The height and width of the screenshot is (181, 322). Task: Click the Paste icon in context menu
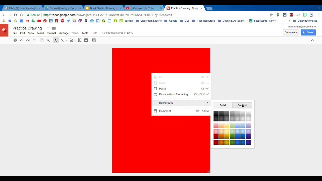tap(155, 89)
